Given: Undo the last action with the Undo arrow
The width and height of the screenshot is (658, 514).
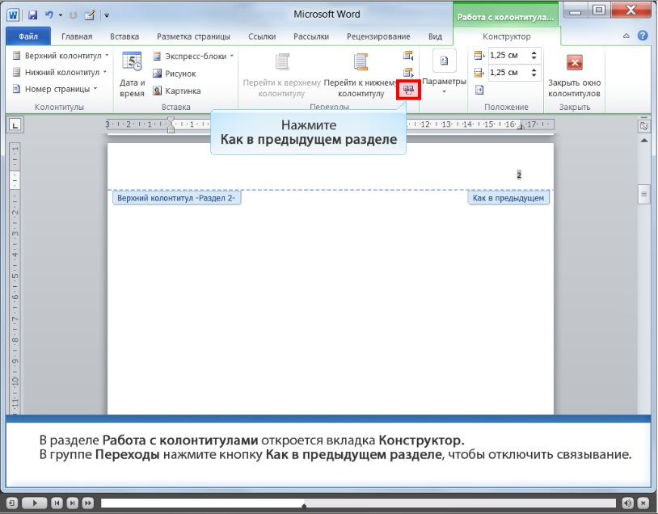Looking at the screenshot, I should click(x=49, y=15).
